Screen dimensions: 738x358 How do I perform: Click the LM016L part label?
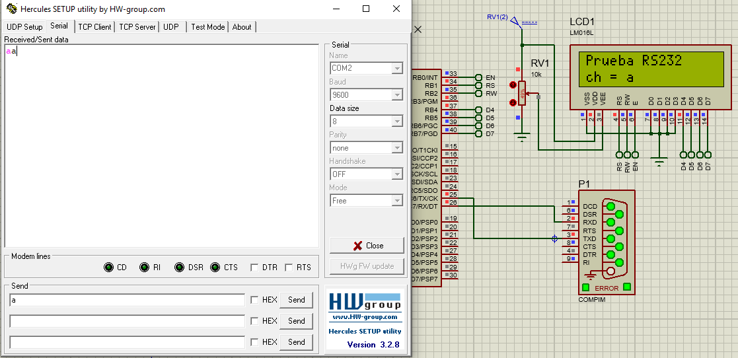pos(581,33)
